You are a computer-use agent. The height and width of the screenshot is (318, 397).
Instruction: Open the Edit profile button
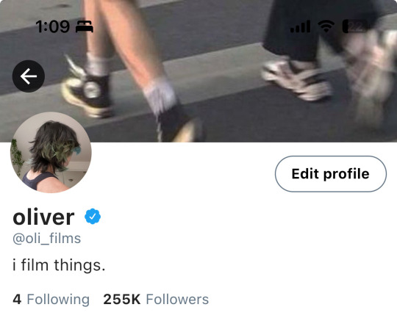click(x=331, y=174)
